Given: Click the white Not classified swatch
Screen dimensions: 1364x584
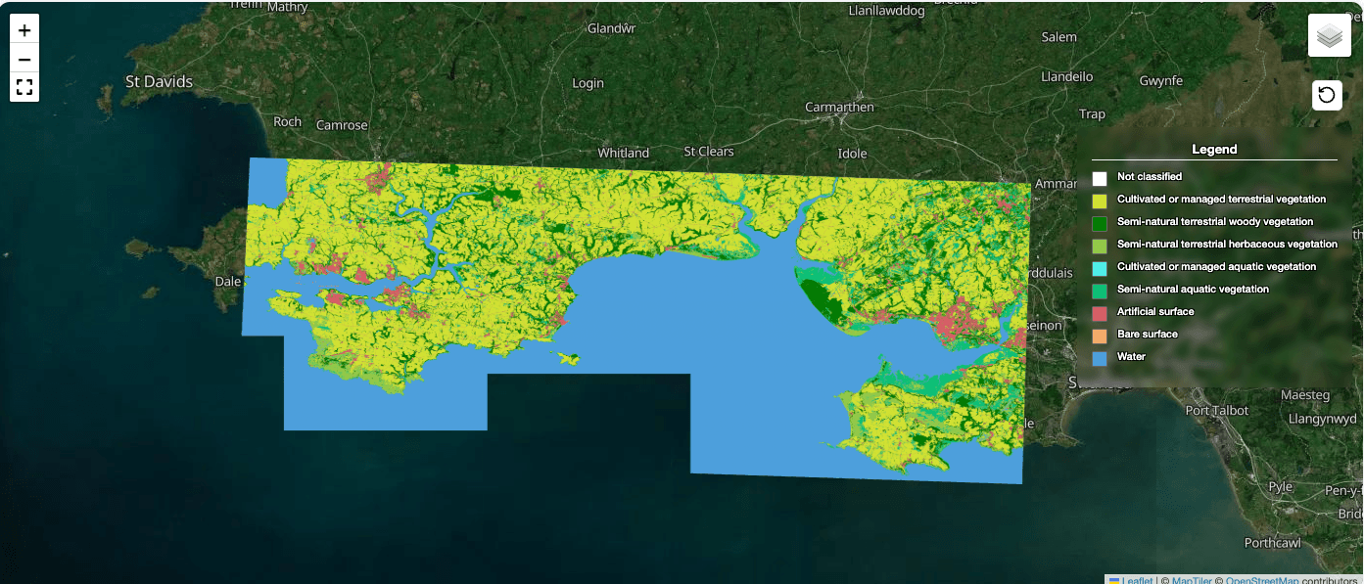Looking at the screenshot, I should click(x=1100, y=178).
